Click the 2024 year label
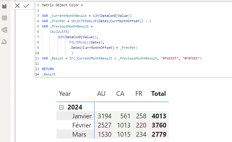232x142 pixels. coord(75,107)
